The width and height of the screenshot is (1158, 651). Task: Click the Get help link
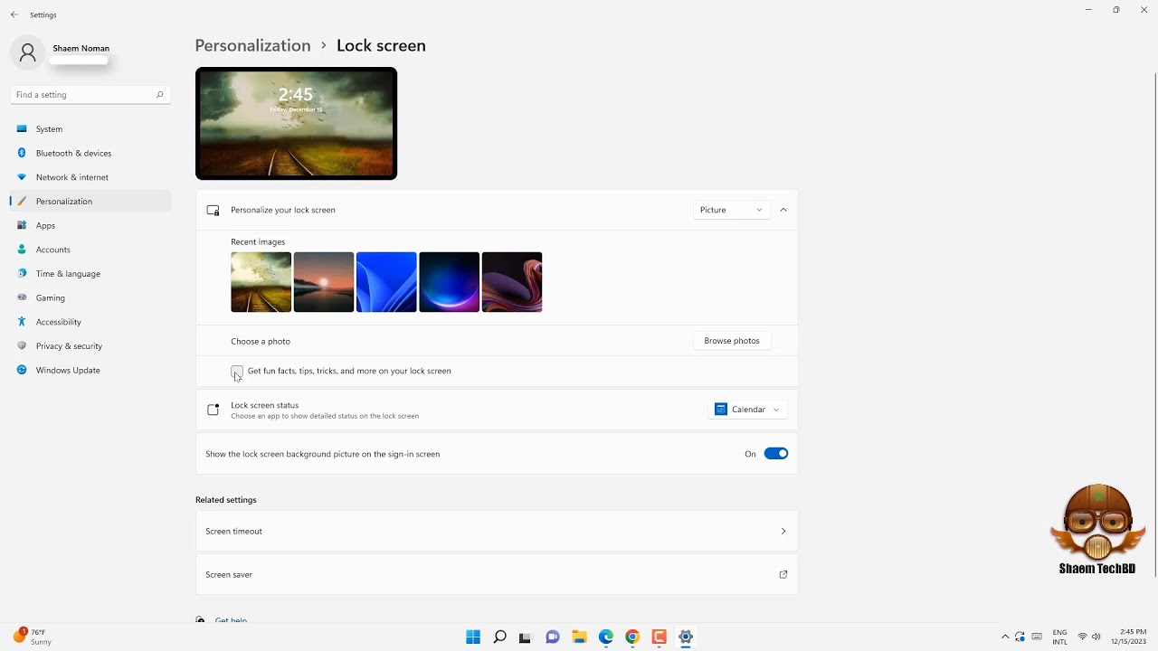[x=231, y=620]
